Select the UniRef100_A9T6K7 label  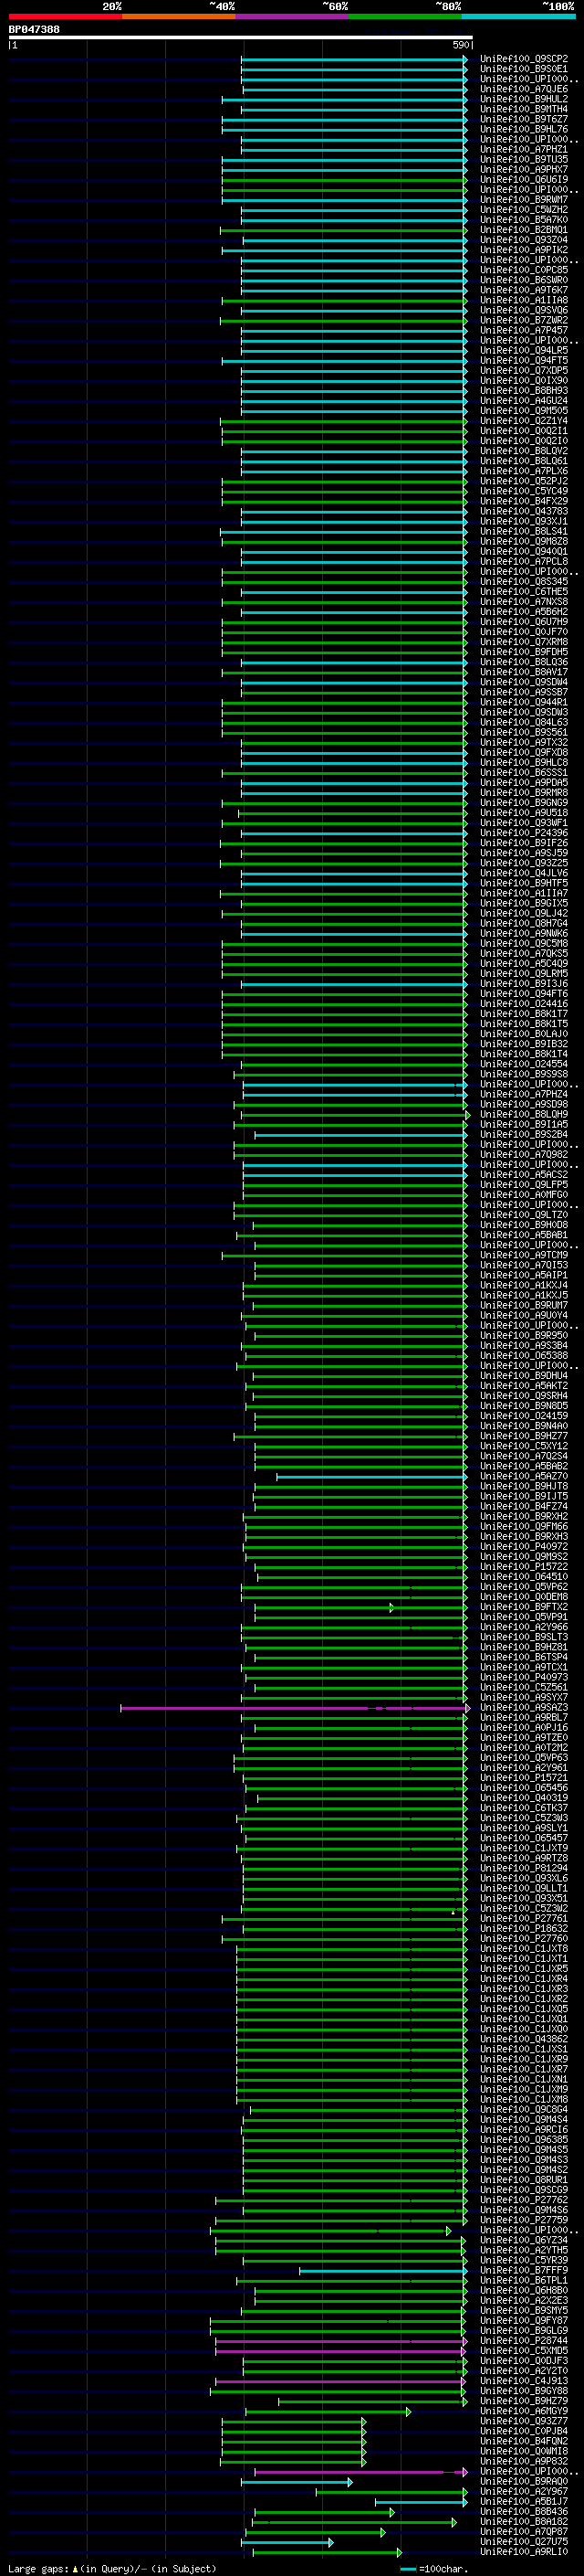point(523,290)
